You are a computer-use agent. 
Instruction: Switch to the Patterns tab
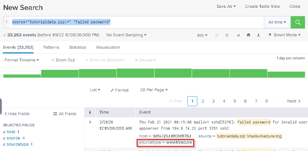[51, 47]
